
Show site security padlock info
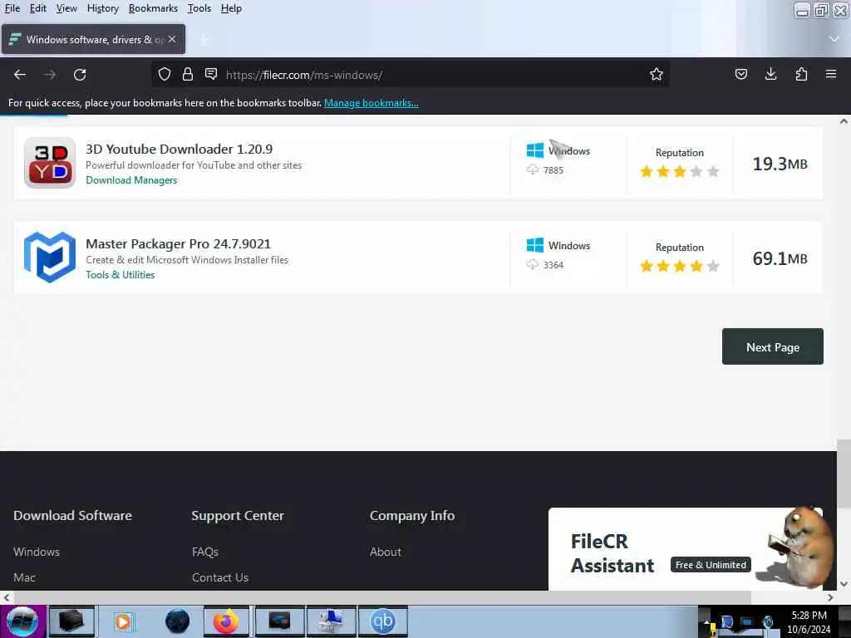pos(188,74)
